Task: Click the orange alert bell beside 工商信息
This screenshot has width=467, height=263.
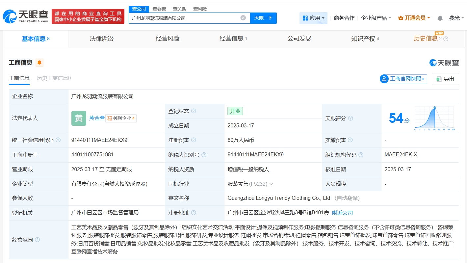Action: coord(39,63)
